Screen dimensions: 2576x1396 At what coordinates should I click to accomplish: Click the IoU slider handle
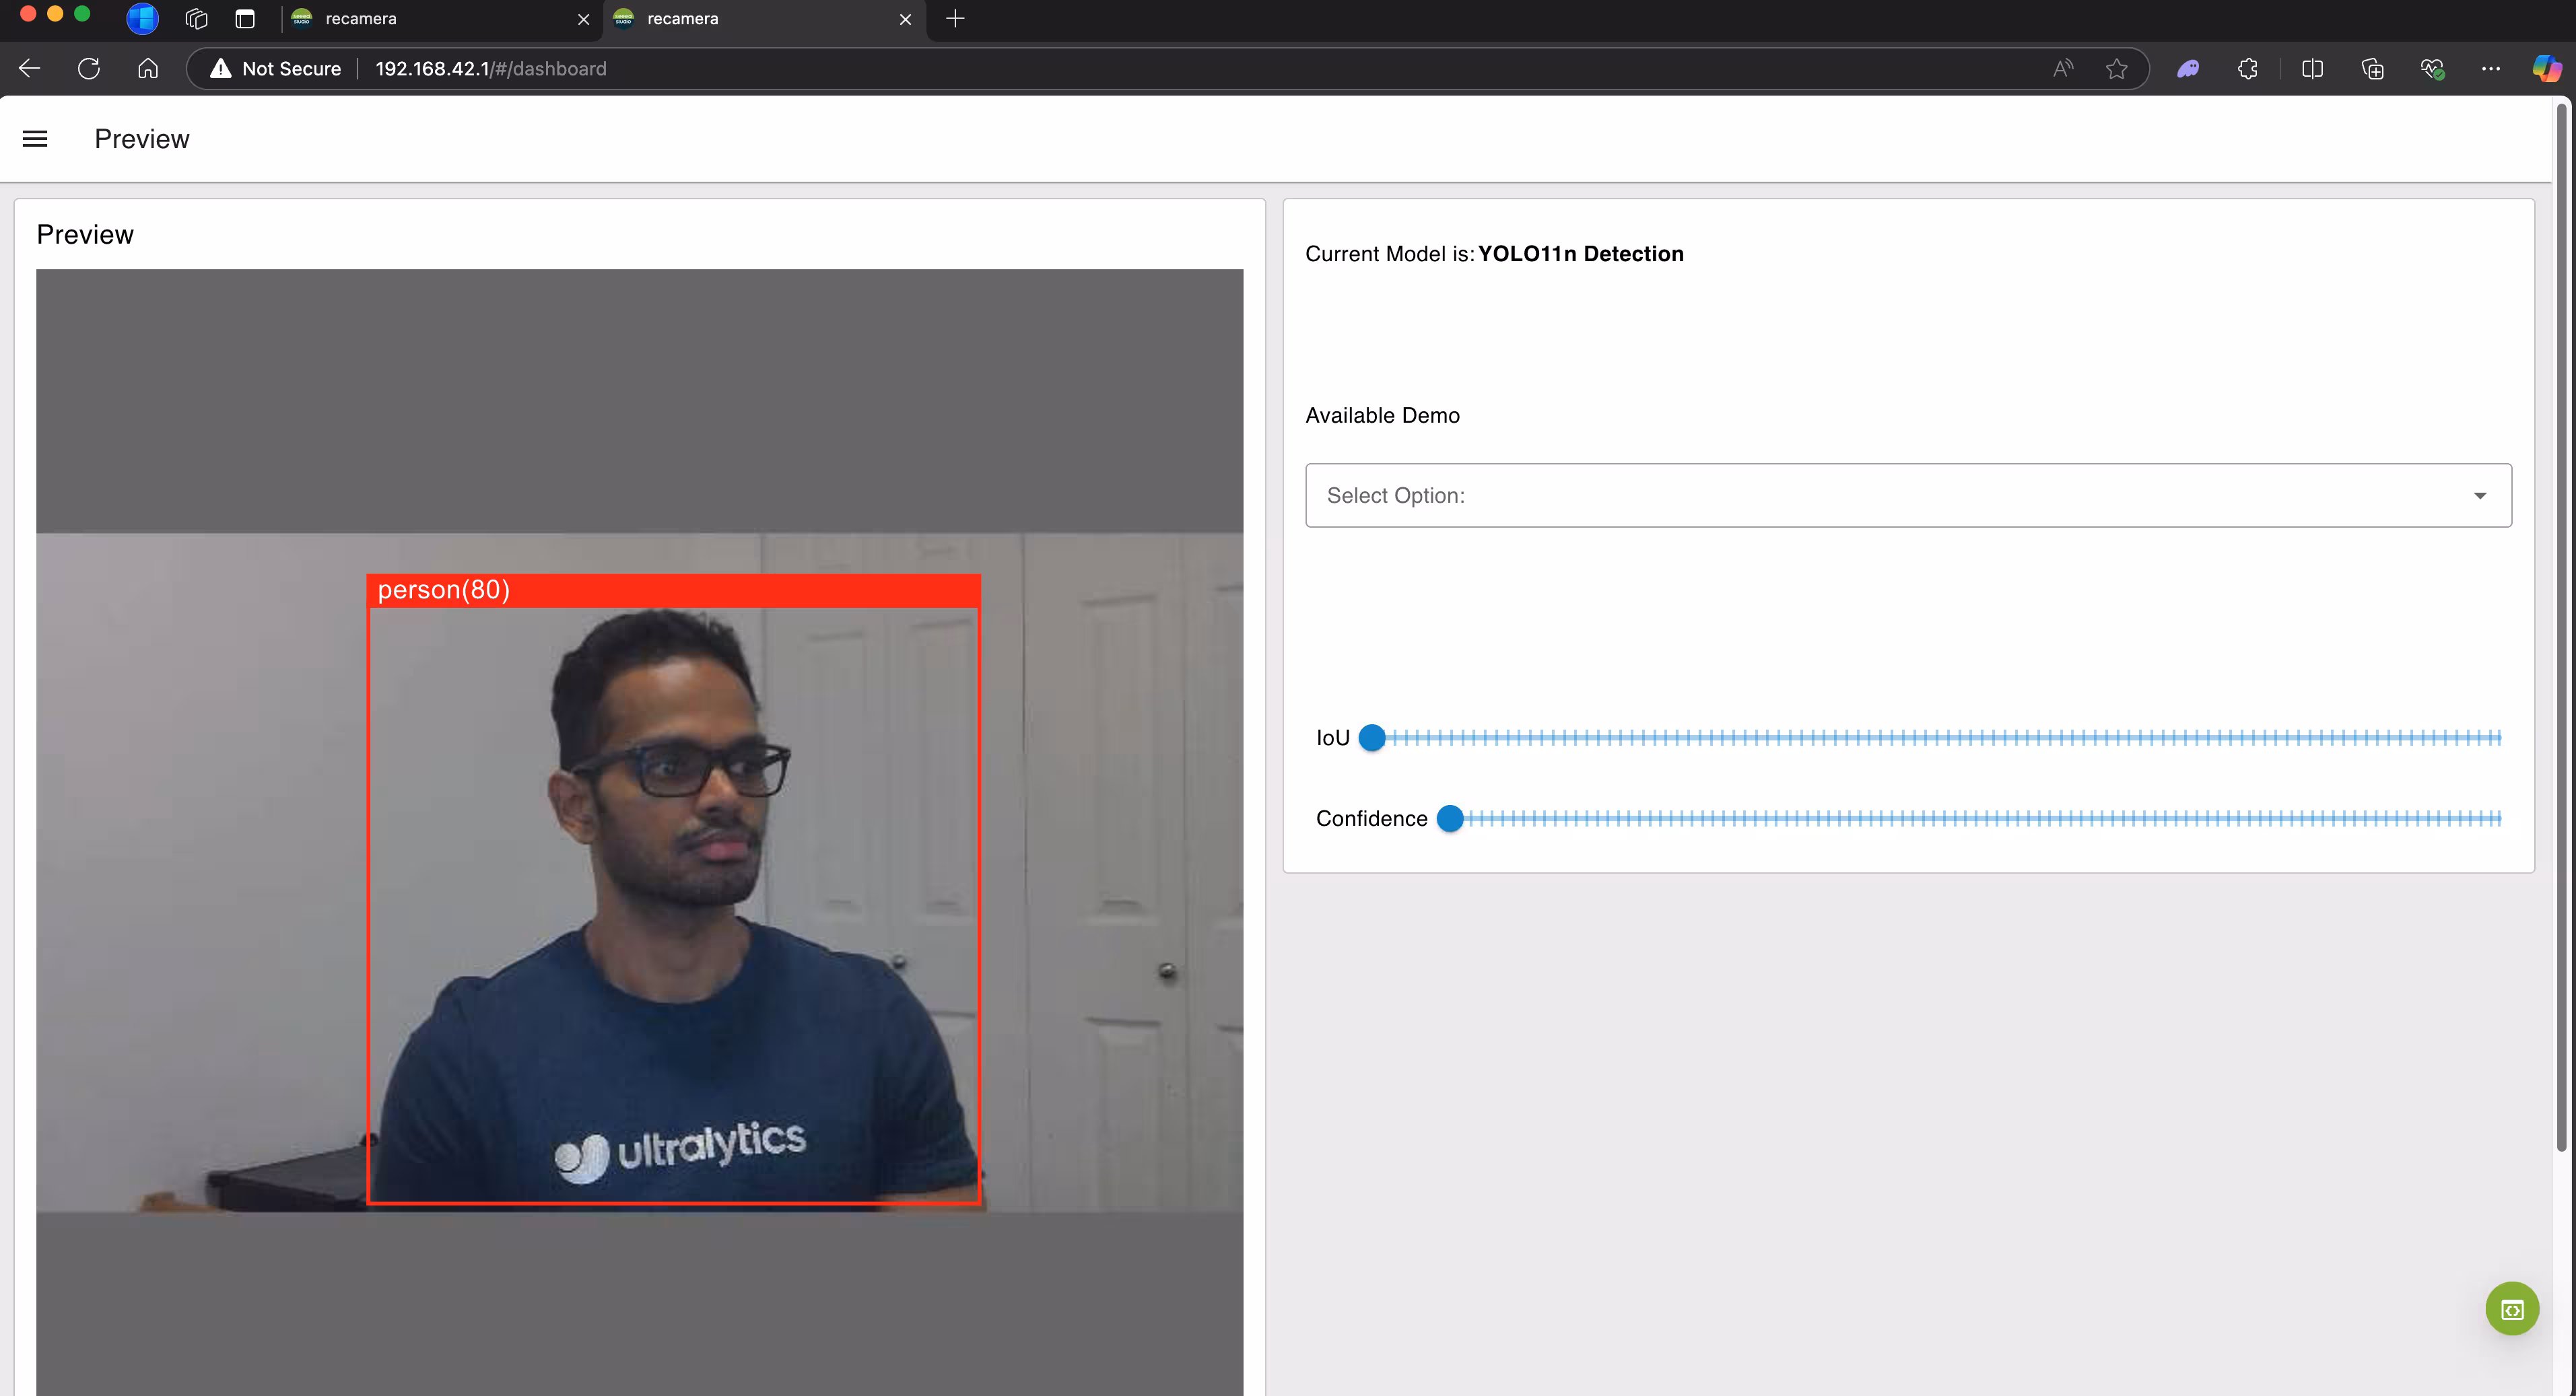pos(1372,738)
